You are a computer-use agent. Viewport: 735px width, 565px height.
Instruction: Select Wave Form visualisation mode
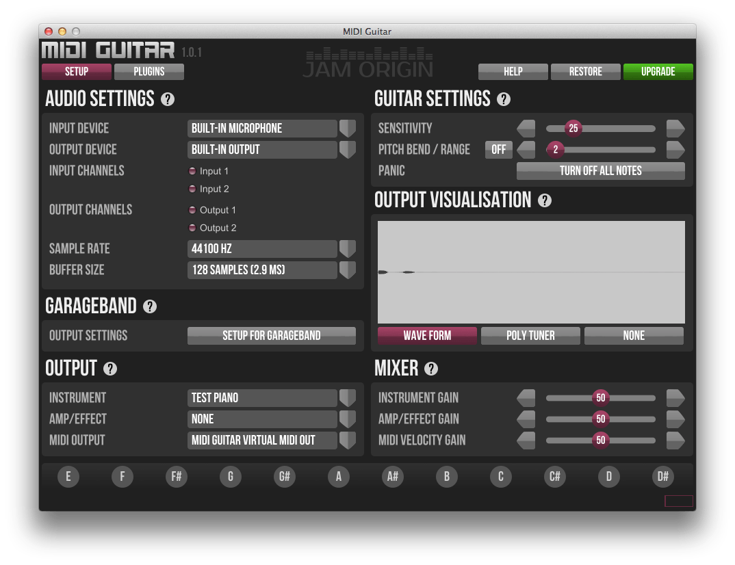[427, 336]
